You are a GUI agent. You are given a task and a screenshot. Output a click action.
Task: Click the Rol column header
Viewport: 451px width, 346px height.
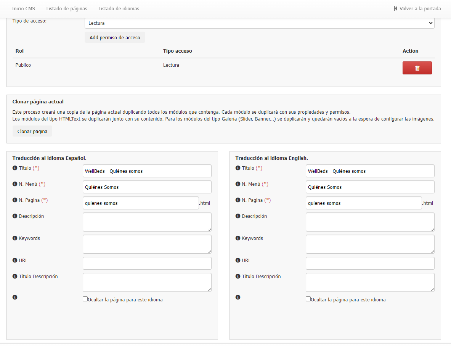point(19,51)
